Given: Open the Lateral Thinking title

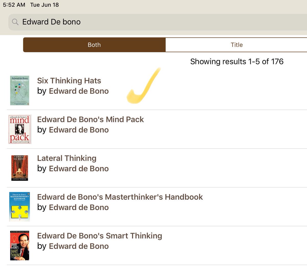Looking at the screenshot, I should (67, 158).
